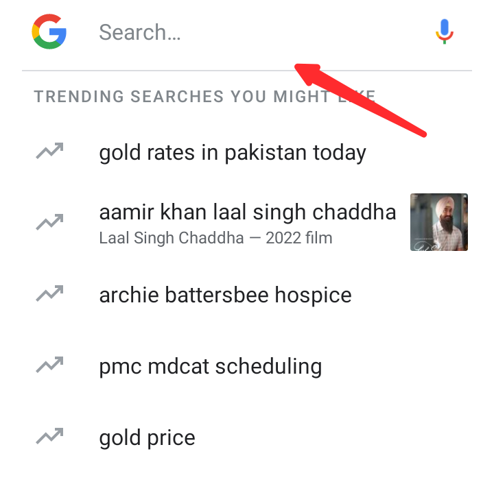Click trending arrow icon beside gold rates in pakistan
Screen dimensions: 494x482
pyautogui.click(x=49, y=152)
